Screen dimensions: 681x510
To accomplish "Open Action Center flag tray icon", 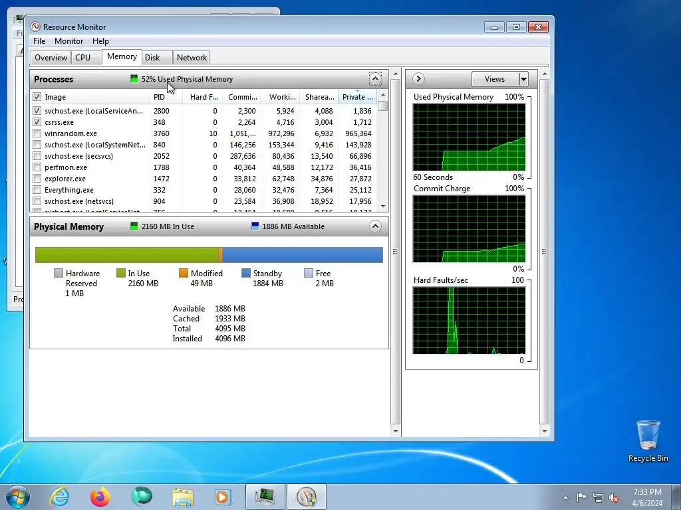I will coord(581,497).
